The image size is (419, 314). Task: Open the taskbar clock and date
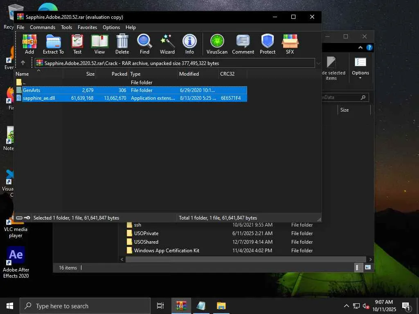click(384, 306)
